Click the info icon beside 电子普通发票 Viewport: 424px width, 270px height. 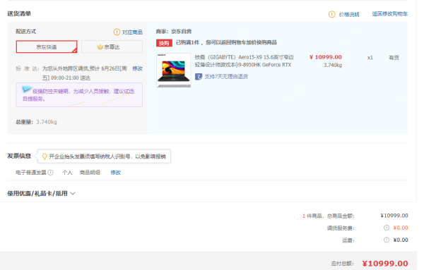click(51, 173)
